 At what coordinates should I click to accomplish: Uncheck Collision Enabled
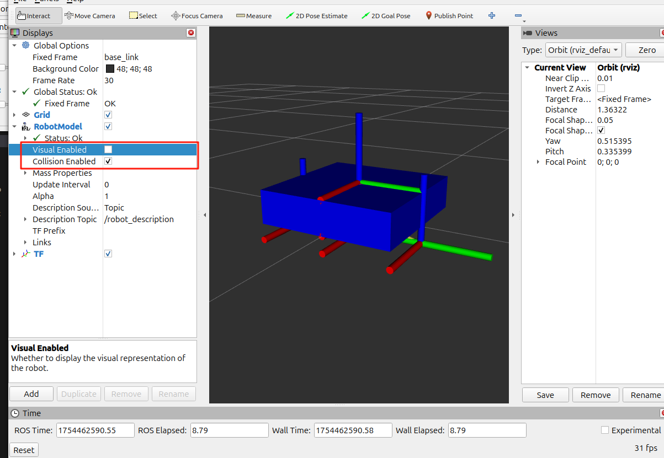[x=109, y=161]
